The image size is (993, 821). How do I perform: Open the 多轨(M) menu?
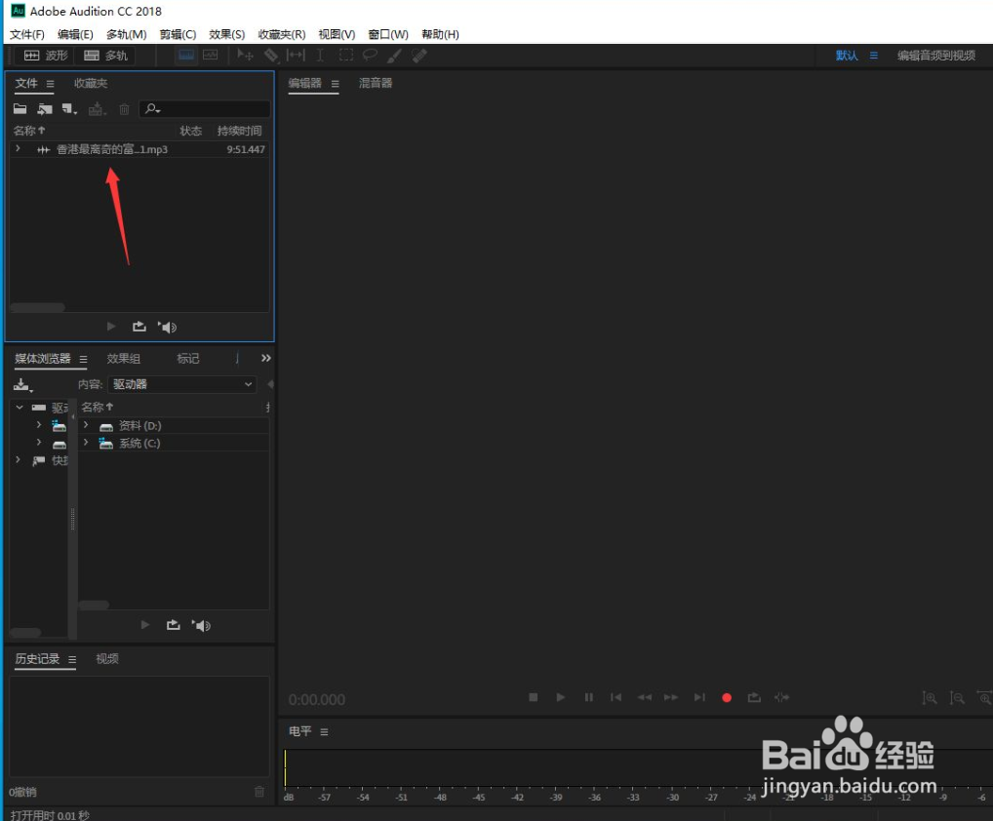[126, 34]
